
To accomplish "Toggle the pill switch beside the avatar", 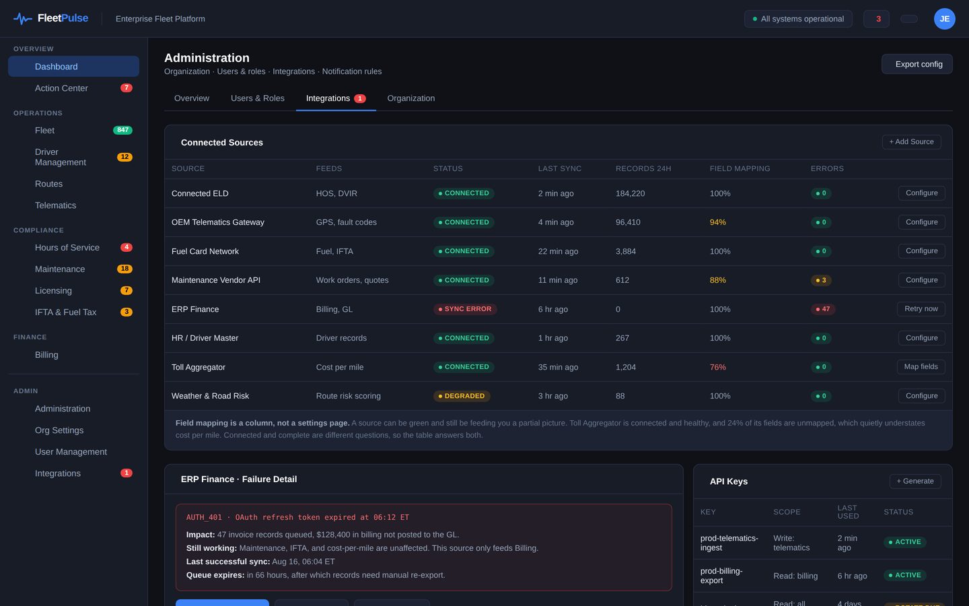I will click(x=909, y=19).
